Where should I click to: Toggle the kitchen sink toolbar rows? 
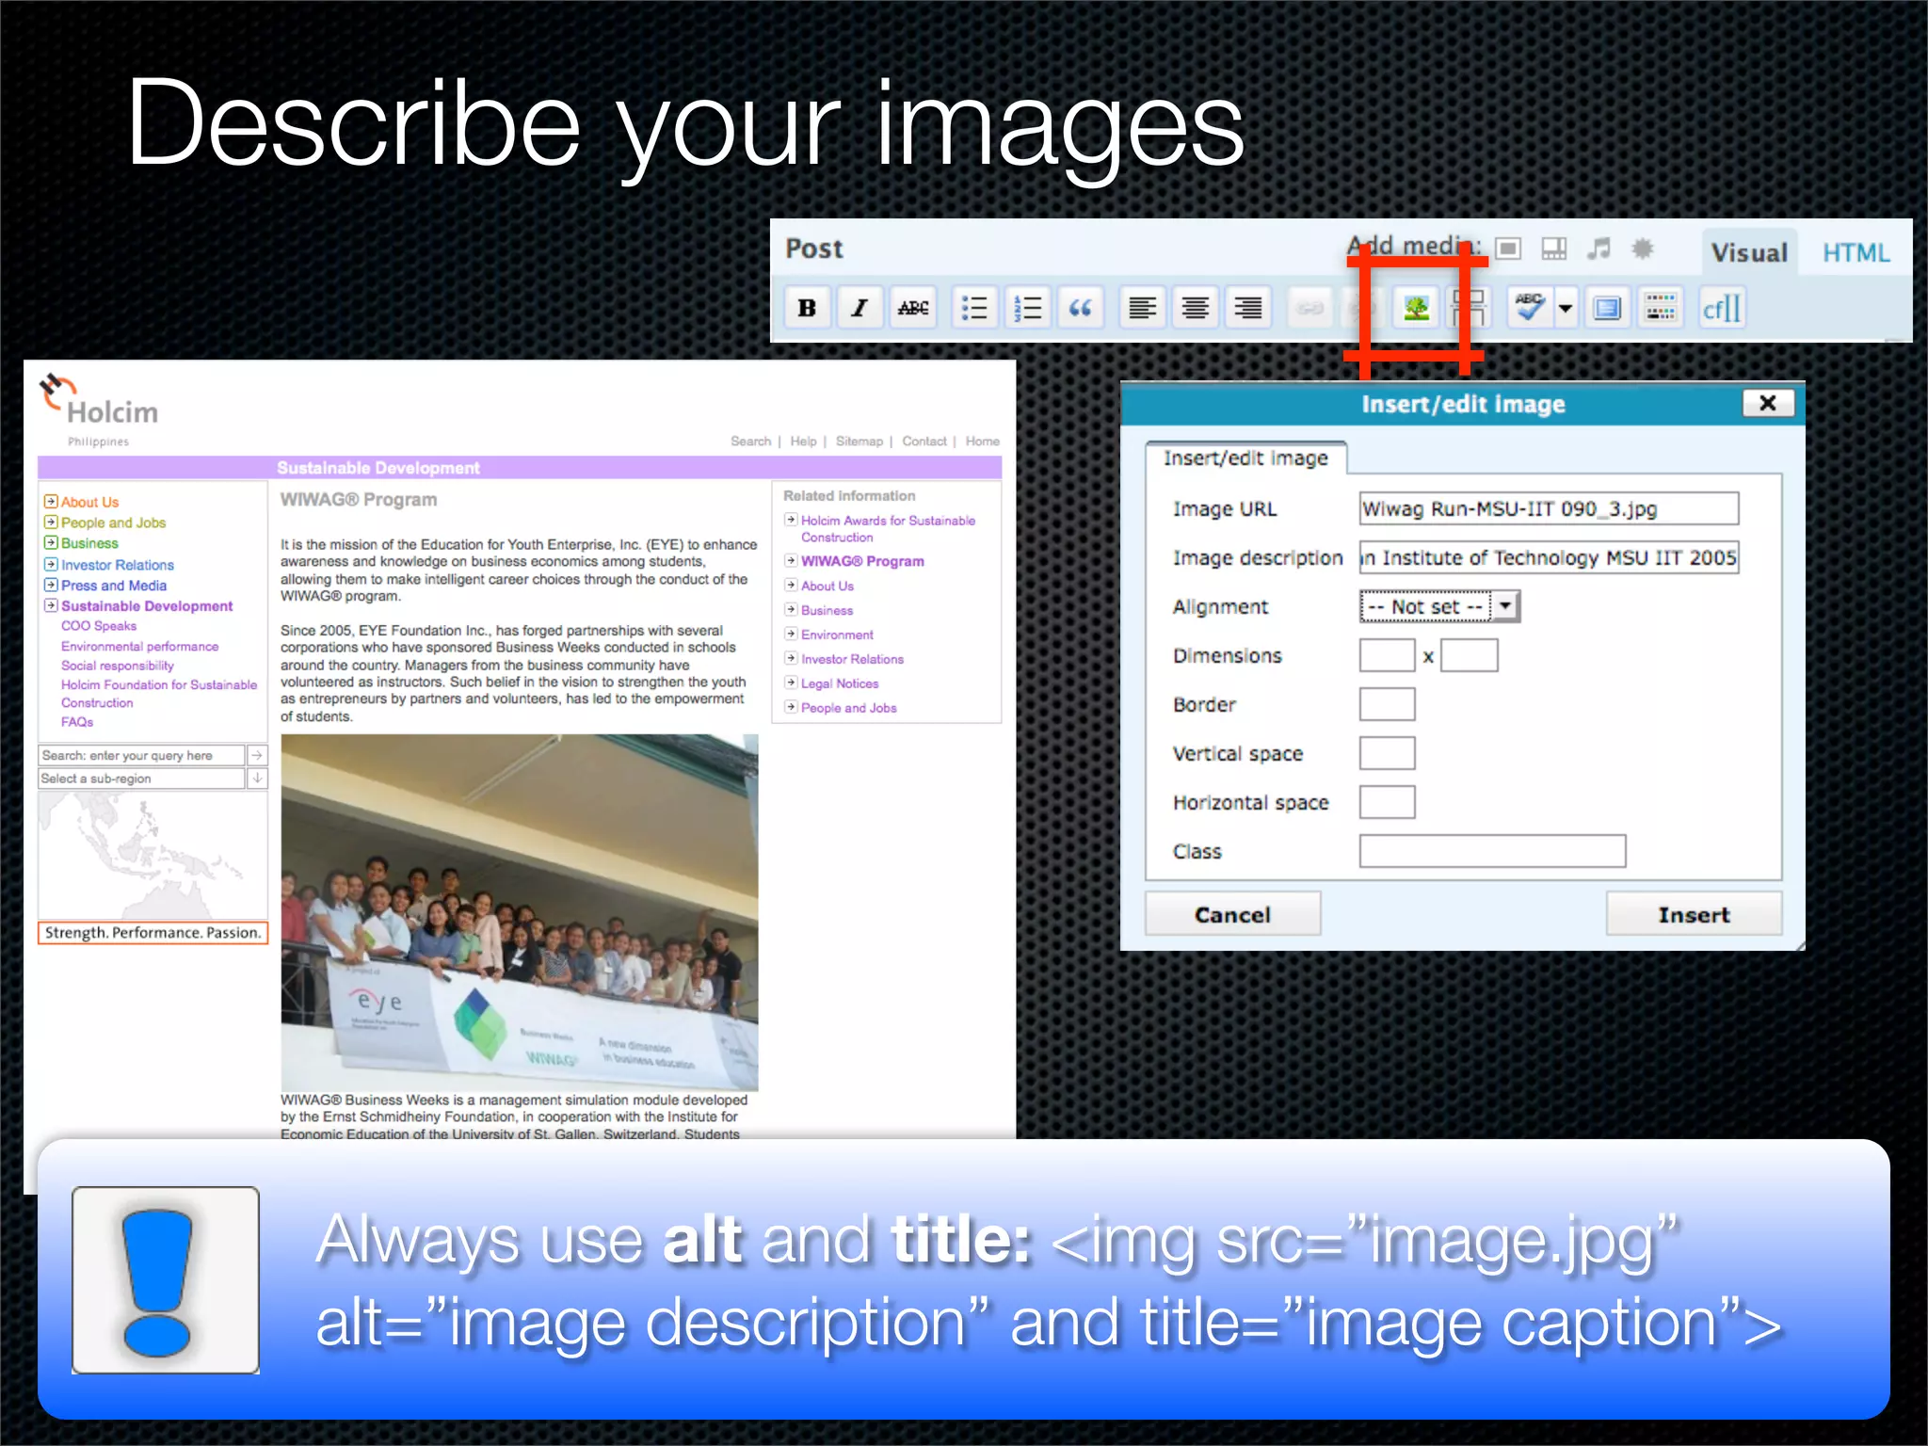coord(1660,308)
